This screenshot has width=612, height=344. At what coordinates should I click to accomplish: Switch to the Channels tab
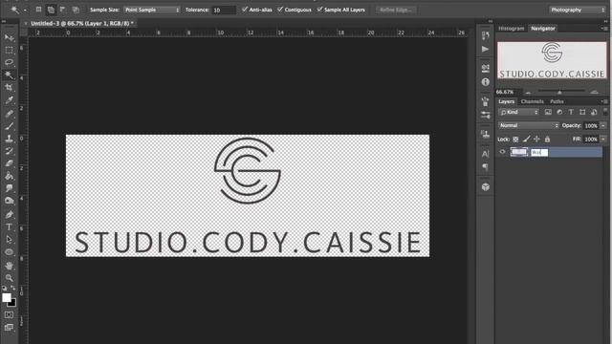pos(532,101)
